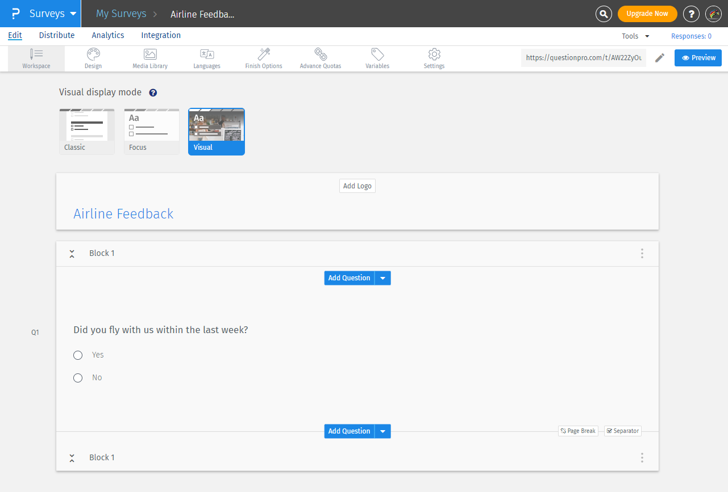Expand the Add Question dropdown arrow
728x492 pixels.
tap(383, 277)
